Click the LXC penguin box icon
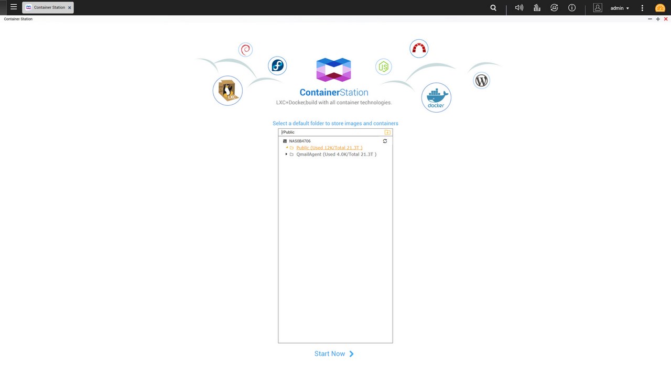Viewport: 671px width, 375px height. [x=228, y=91]
